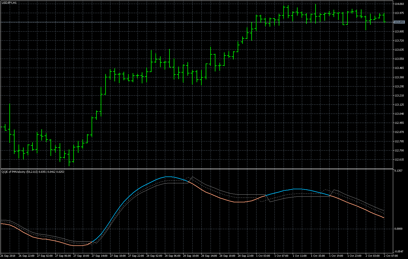Viewport: 408px width, 259px height.
Task: Click the last price bar at chart's right end
Action: point(384,18)
